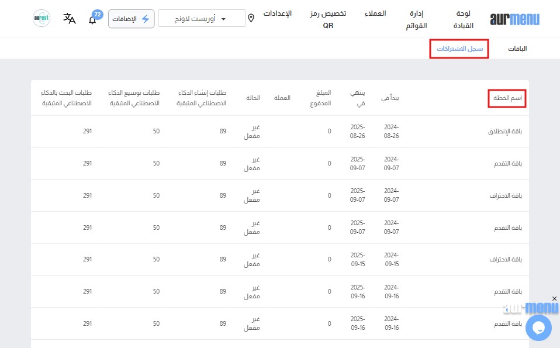Select the سجل الاشتراكات tab
Viewport: 560px width, 348px height.
(x=459, y=49)
